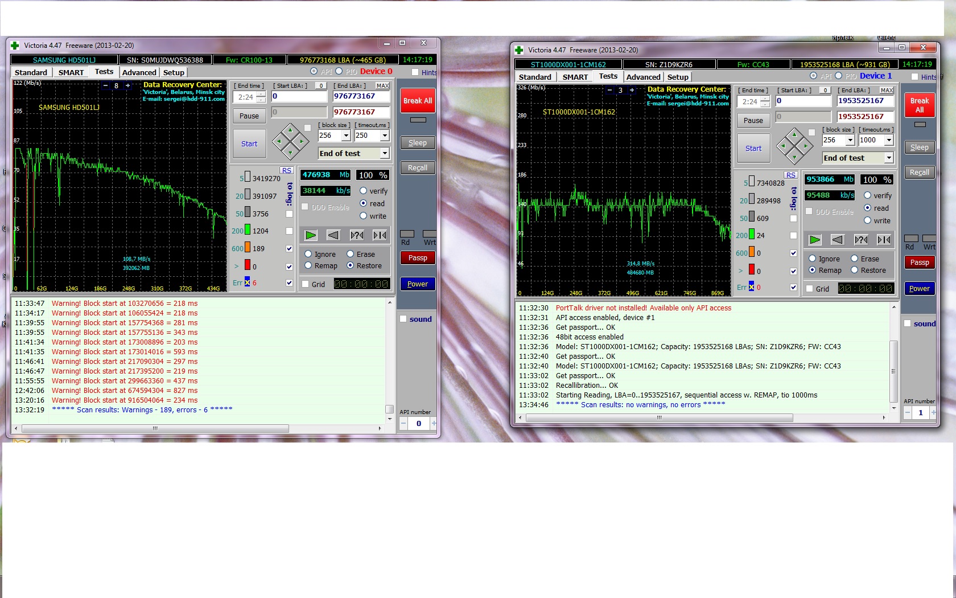The image size is (956, 598).
Task: Click the RS button in Samsung window
Action: click(287, 170)
